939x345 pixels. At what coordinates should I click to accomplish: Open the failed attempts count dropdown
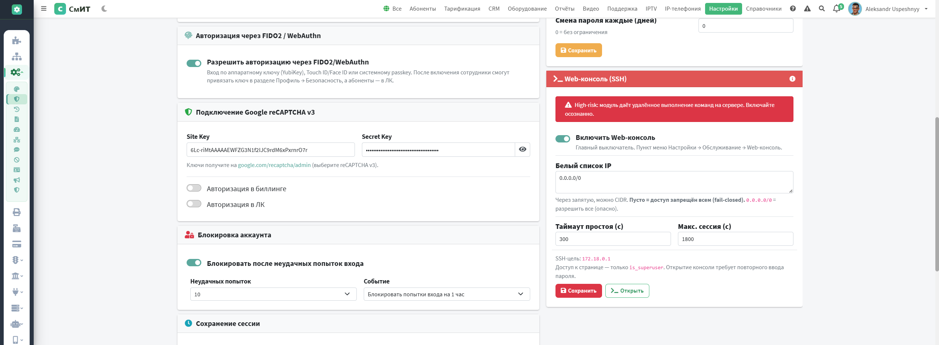[273, 294]
